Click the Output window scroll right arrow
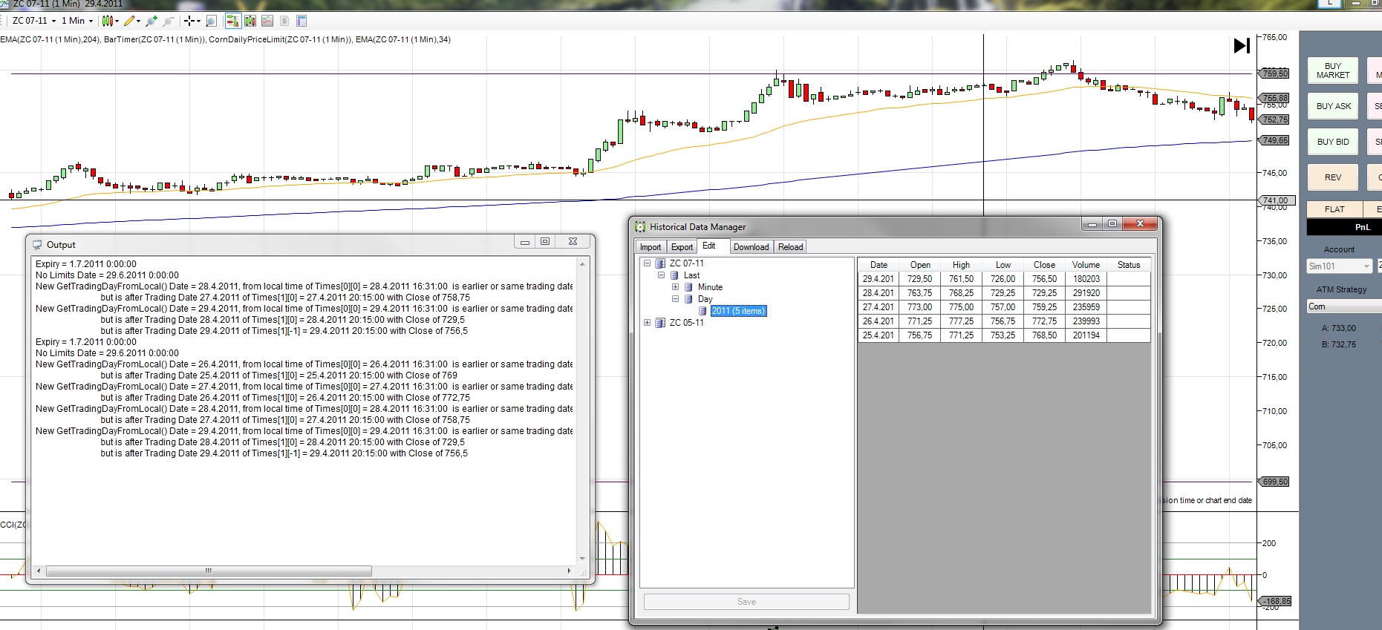Viewport: 1382px width, 630px height. click(570, 571)
